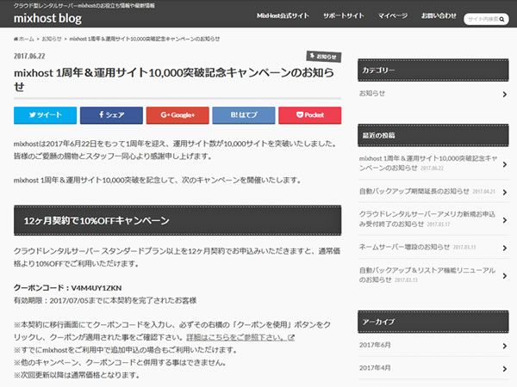Open お問い合わせ in the navigation
The height and width of the screenshot is (387, 517).
tap(439, 15)
